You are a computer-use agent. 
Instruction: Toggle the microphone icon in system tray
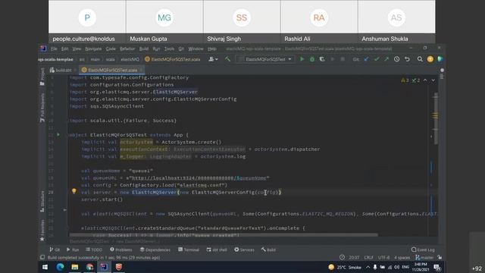pos(375,267)
